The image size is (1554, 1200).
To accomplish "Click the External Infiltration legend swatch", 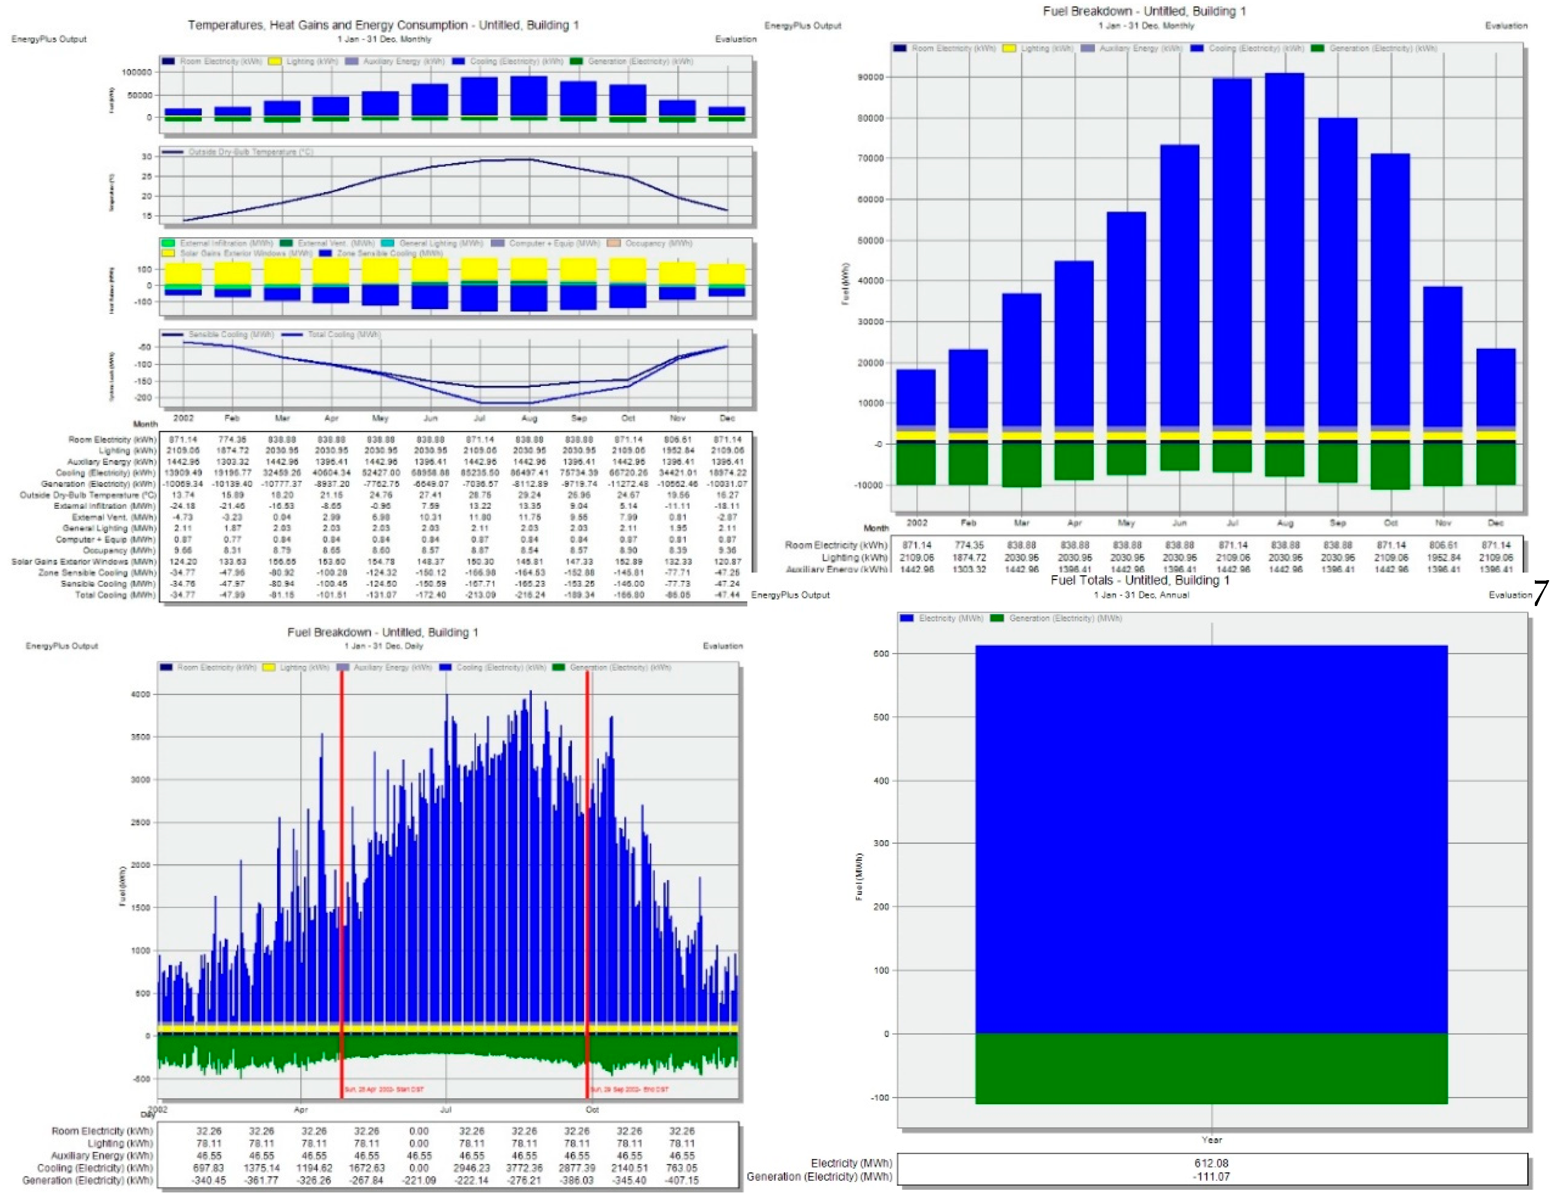I will [x=168, y=243].
